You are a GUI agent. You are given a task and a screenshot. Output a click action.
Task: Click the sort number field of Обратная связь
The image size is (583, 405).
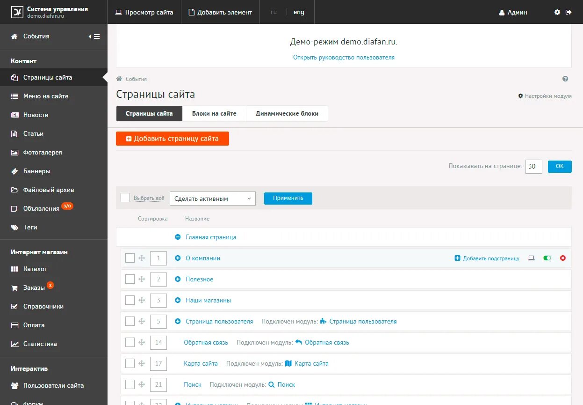tap(158, 342)
